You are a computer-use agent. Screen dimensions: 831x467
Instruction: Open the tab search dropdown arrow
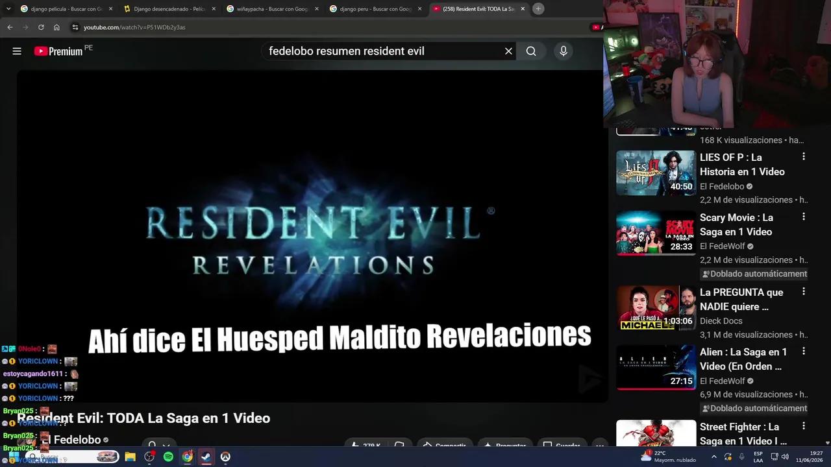pyautogui.click(x=8, y=8)
